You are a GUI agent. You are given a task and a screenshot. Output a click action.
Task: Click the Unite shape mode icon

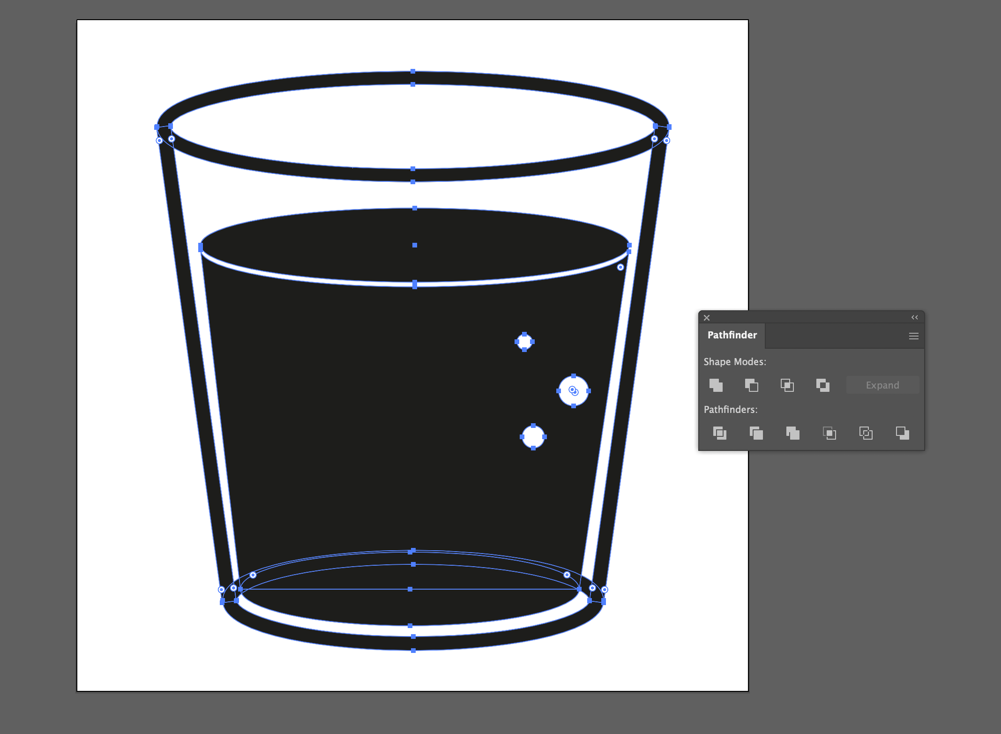coord(716,385)
